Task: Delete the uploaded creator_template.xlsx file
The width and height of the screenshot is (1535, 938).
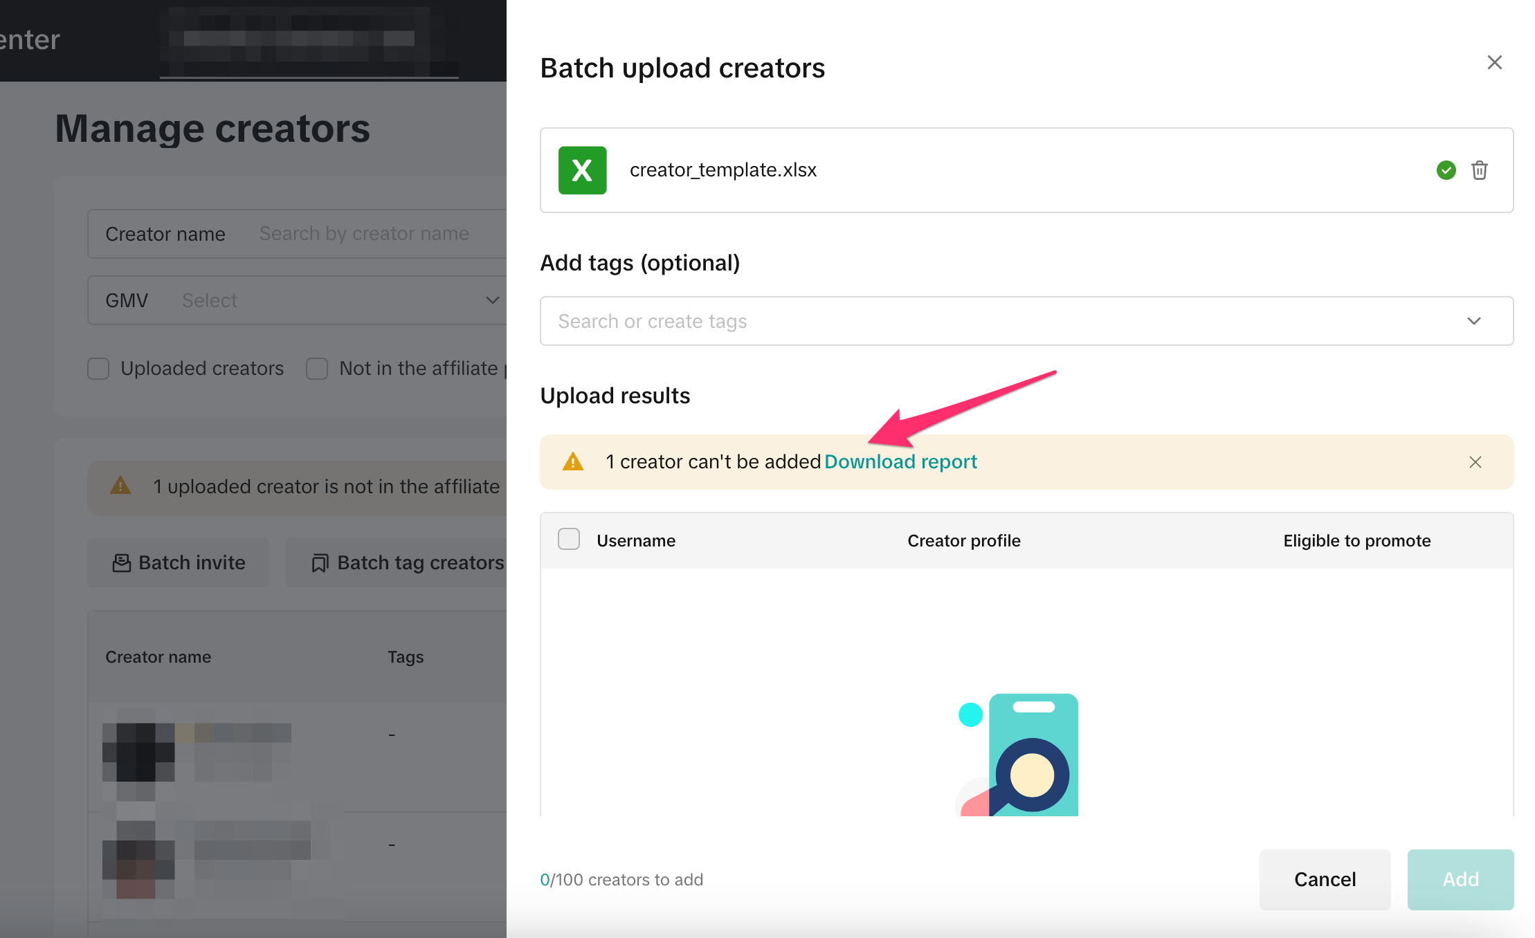Action: 1480,170
